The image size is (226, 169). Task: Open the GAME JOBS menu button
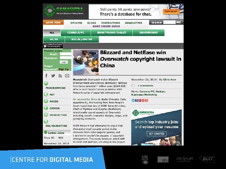pos(53,23)
